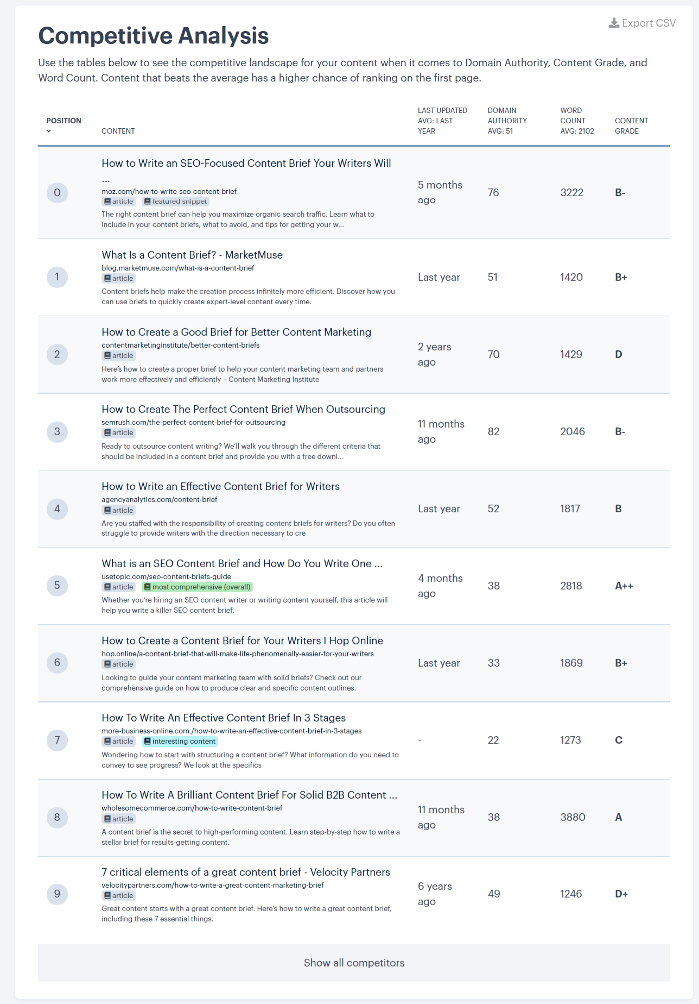Click word count value 3222
The height and width of the screenshot is (1004, 699).
pos(572,192)
